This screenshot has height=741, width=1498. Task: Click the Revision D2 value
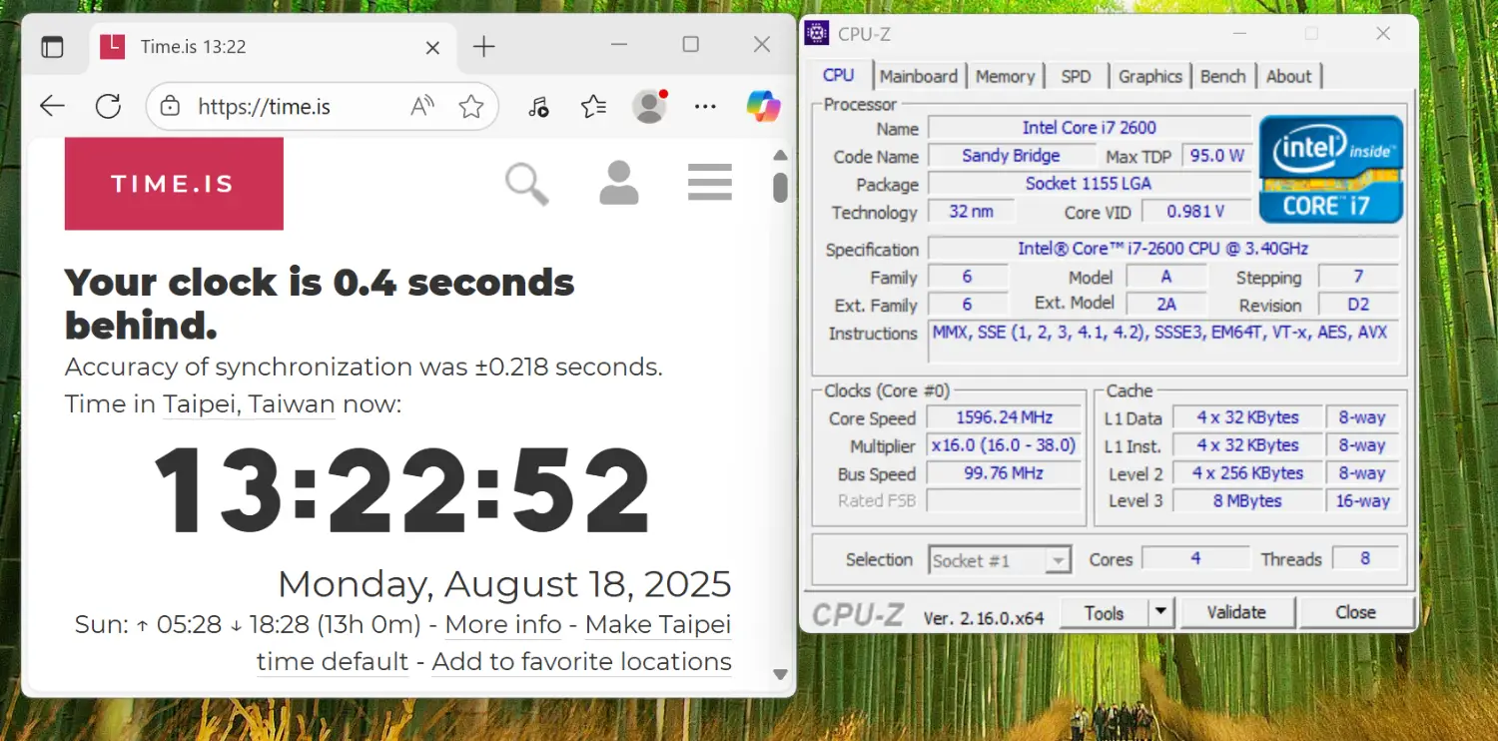point(1358,305)
